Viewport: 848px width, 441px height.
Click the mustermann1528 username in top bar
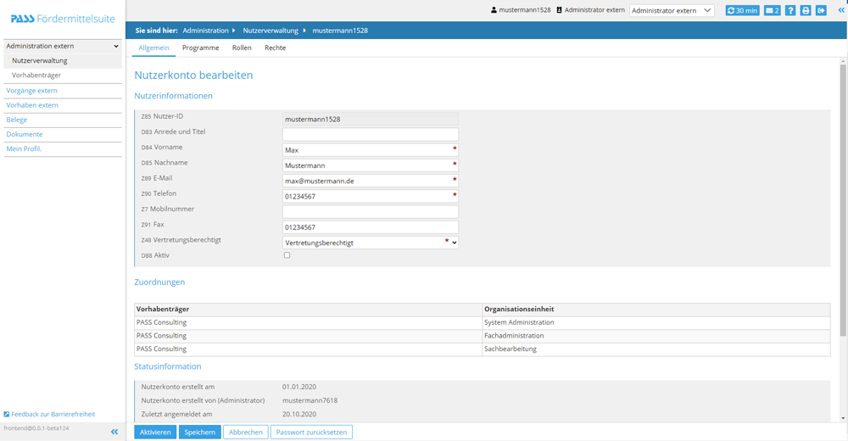click(525, 9)
